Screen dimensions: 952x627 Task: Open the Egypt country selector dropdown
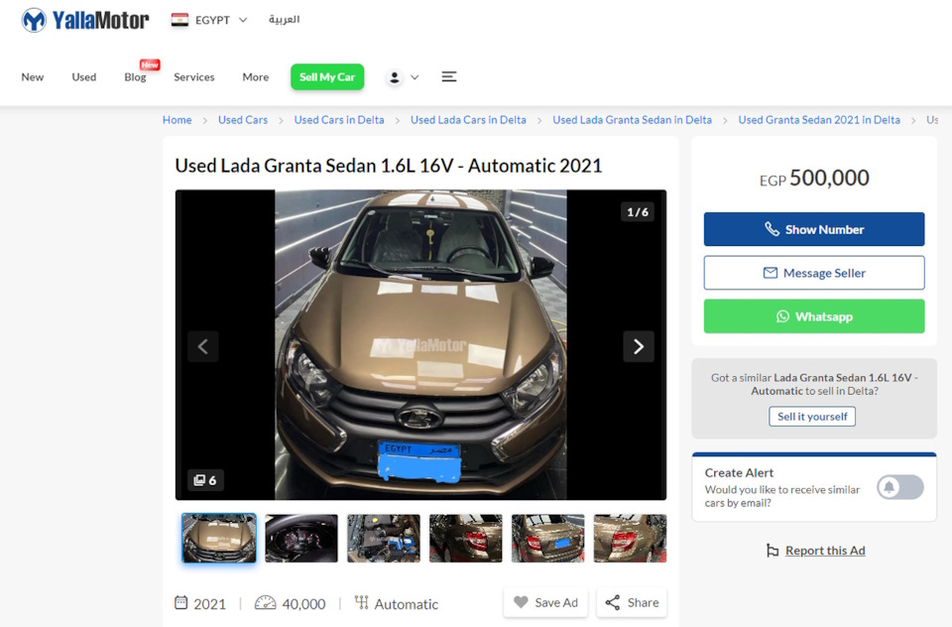209,20
